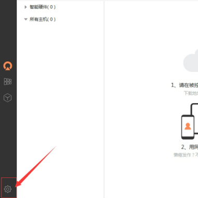The width and height of the screenshot is (198, 198).
Task: Open the grid apps sidebar icon
Action: [8, 81]
